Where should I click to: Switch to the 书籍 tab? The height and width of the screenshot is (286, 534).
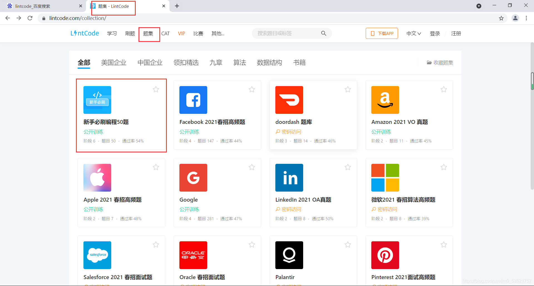[x=300, y=63]
